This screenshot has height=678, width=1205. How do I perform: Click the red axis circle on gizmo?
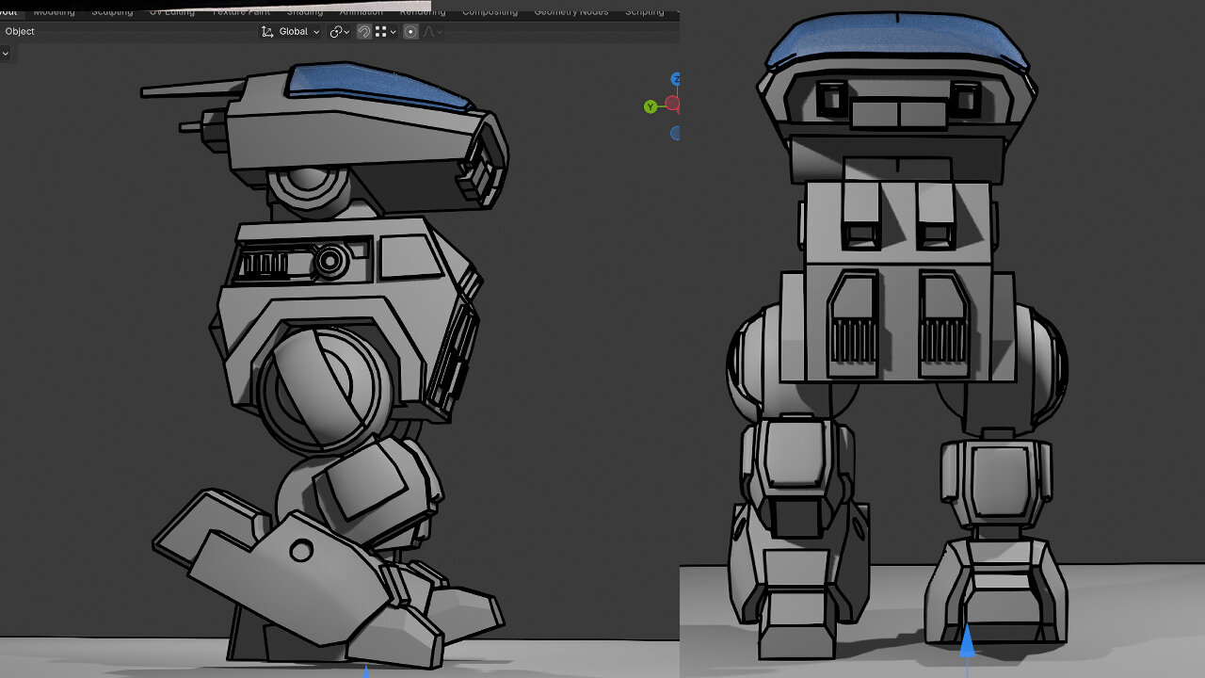[x=673, y=104]
